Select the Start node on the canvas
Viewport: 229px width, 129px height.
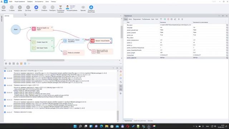(16, 29)
